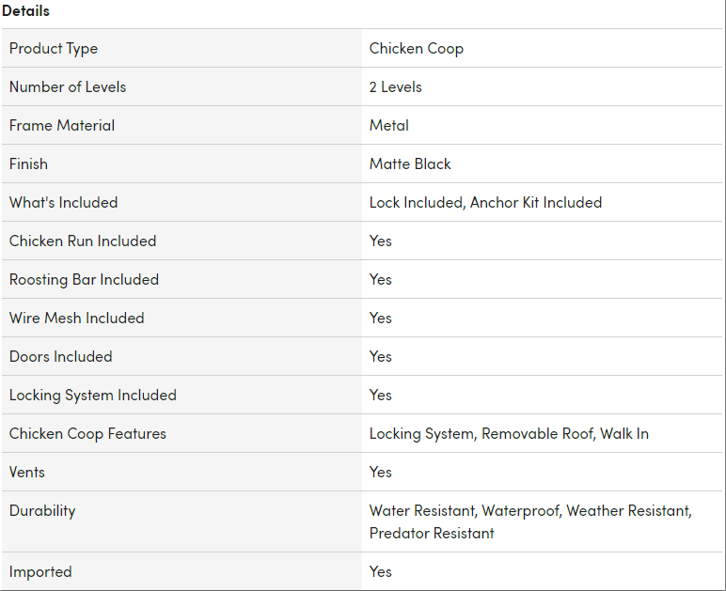Click the Durability row label
The height and width of the screenshot is (591, 726).
tap(42, 510)
